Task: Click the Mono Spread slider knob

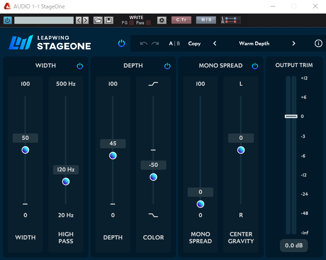Action: (200, 204)
